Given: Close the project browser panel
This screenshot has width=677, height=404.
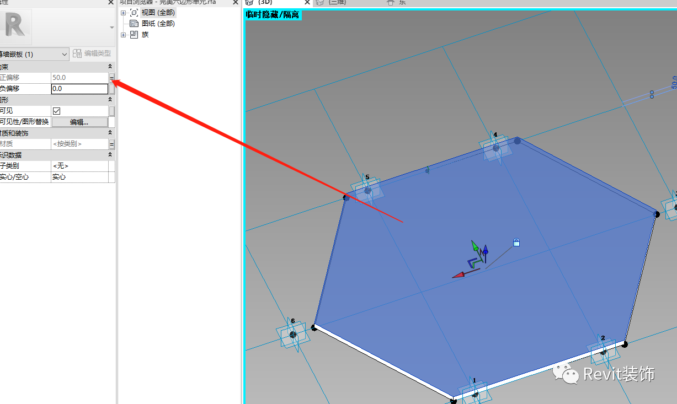Looking at the screenshot, I should tap(236, 3).
